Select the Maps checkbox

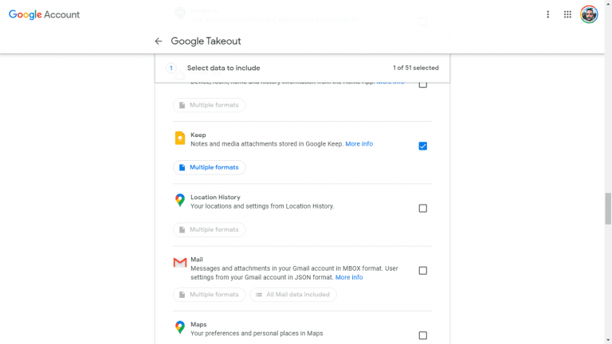(x=422, y=335)
